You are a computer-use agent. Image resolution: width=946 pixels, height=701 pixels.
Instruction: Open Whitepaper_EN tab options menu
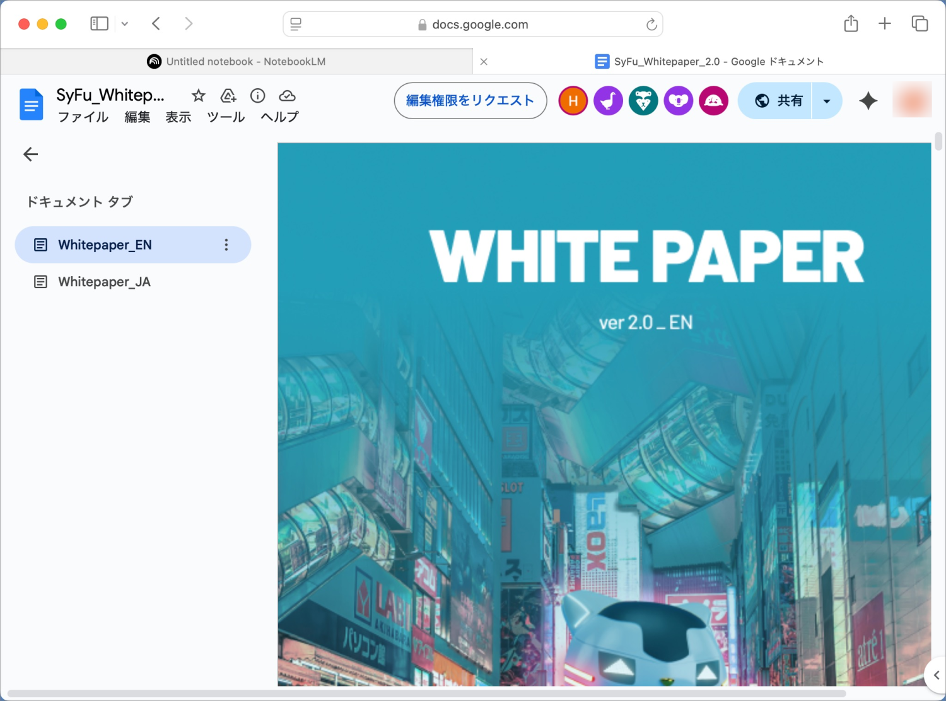pos(226,245)
